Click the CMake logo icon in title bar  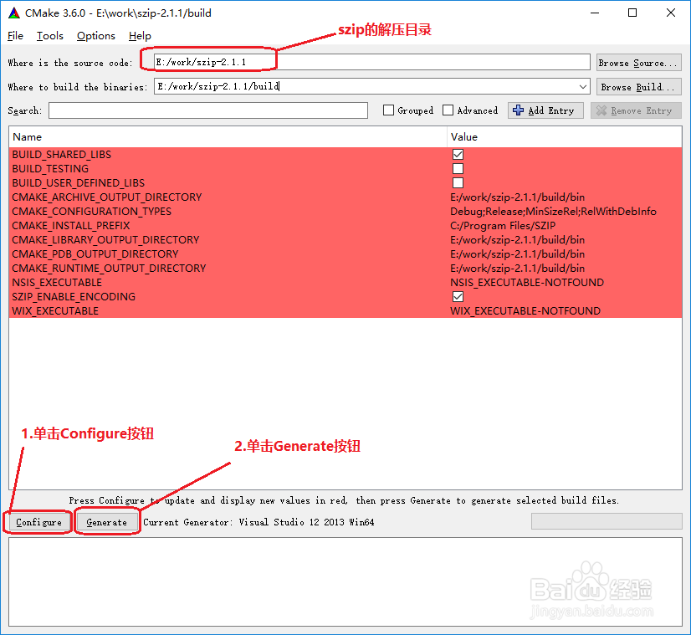14,13
